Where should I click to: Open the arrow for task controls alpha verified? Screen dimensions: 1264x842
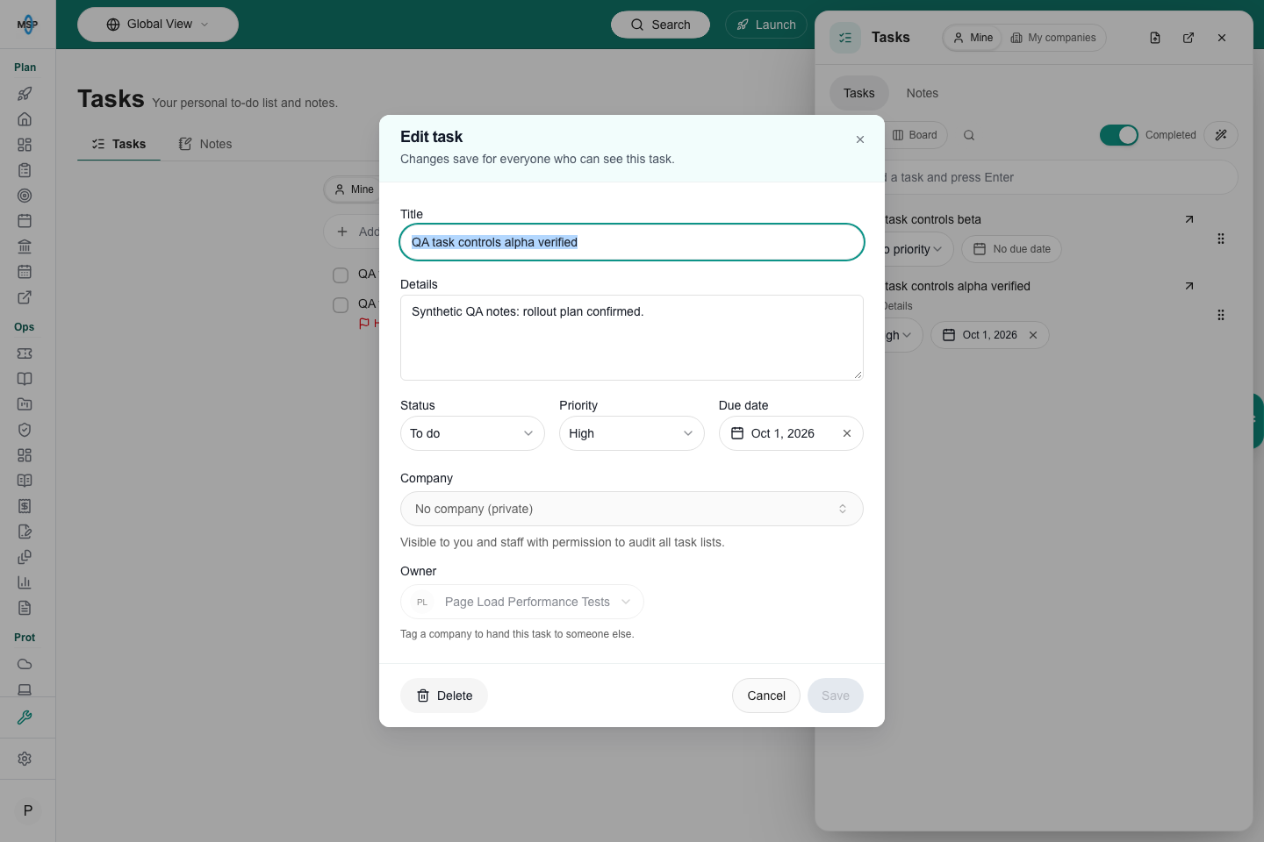[1189, 286]
